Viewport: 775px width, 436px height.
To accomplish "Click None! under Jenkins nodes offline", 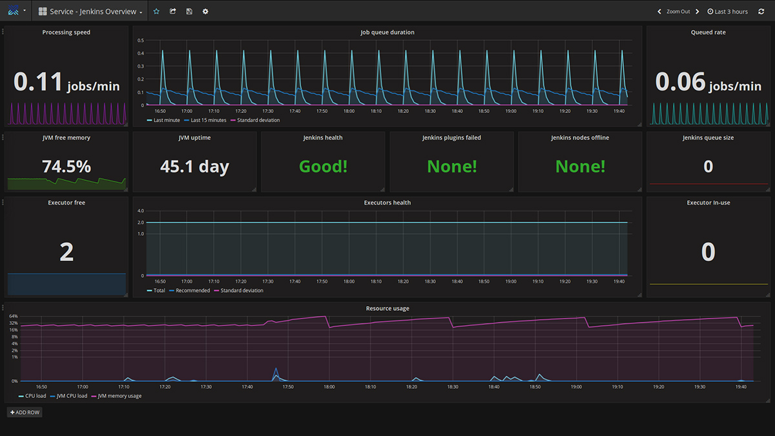I will click(580, 167).
